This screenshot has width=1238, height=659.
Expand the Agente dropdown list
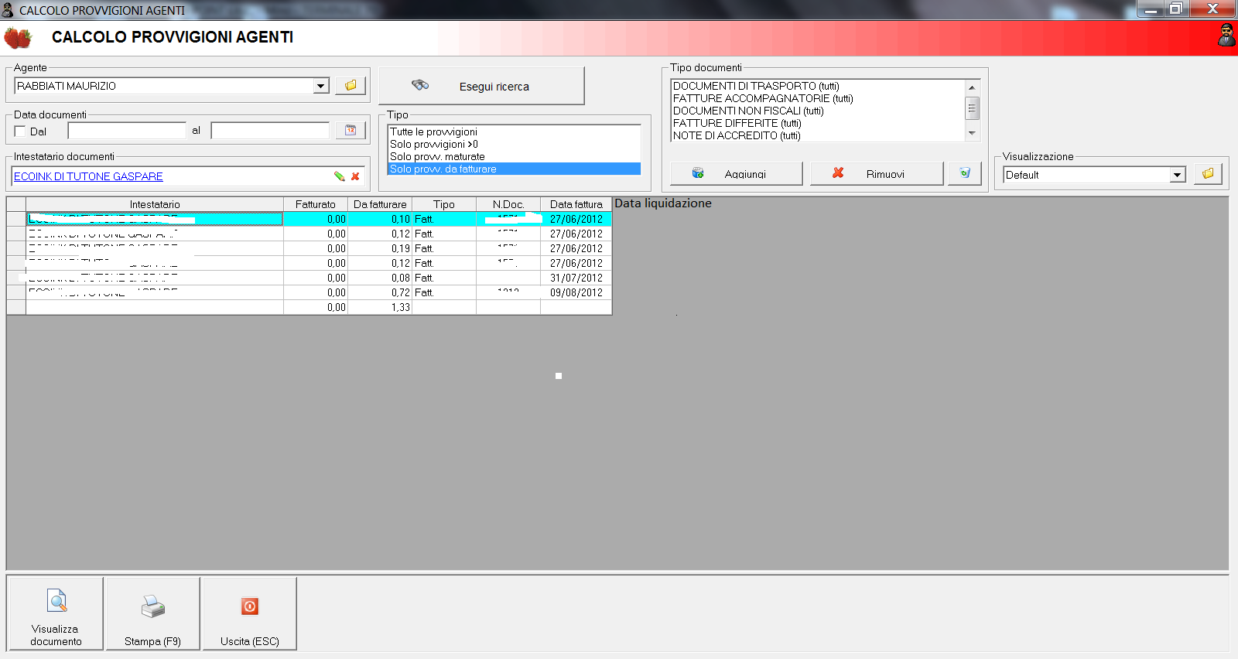[x=321, y=86]
